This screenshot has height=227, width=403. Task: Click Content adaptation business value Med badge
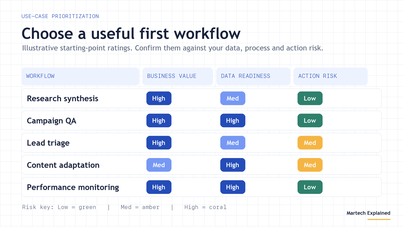(159, 165)
